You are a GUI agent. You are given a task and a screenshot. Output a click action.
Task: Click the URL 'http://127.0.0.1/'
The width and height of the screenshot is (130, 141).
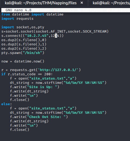(x=58, y=70)
